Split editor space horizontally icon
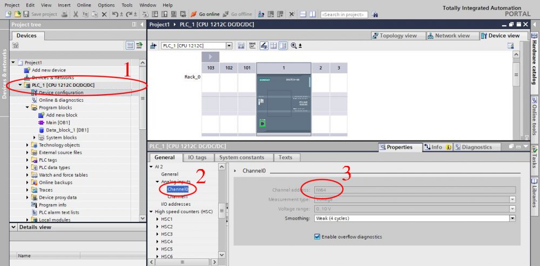 [303, 14]
